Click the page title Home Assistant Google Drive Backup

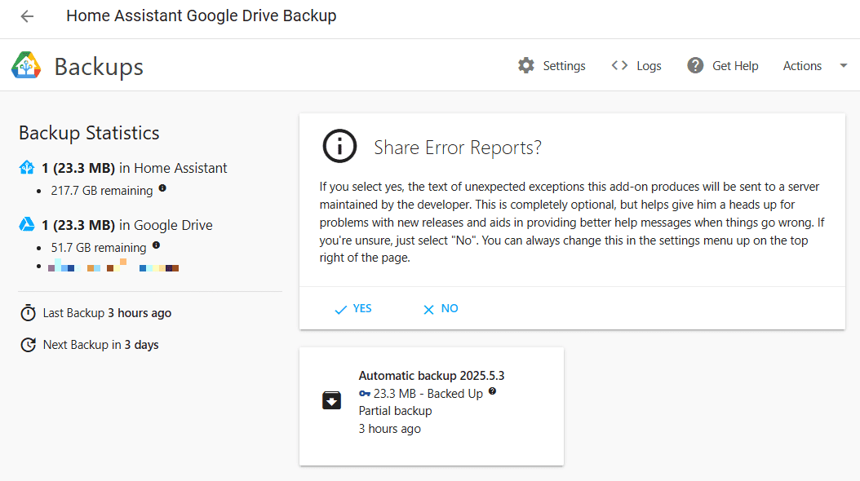pyautogui.click(x=202, y=15)
